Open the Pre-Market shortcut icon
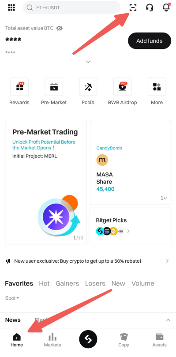176x357 pixels. pyautogui.click(x=54, y=87)
